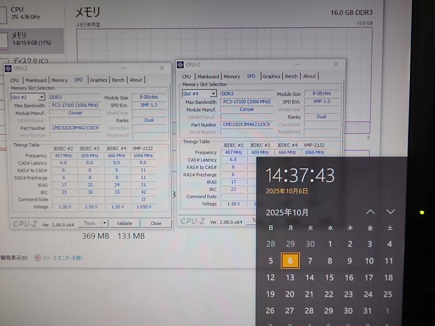This screenshot has height=326, width=435.
Task: Click Command Rate 1T value in left CPU-Z
Action: coord(144,200)
